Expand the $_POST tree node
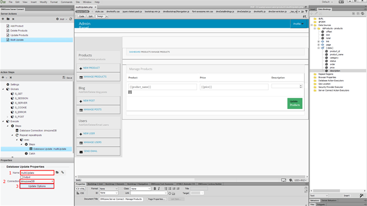Viewport: 367px width, 206px height. [7, 117]
